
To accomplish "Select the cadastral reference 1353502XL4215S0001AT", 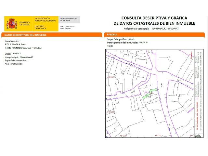I will click(x=165, y=29).
